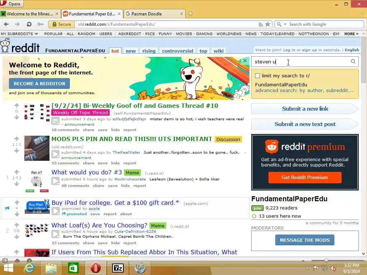The image size is (367, 275).
Task: Go forward with the browser forward arrow
Action: point(17,24)
